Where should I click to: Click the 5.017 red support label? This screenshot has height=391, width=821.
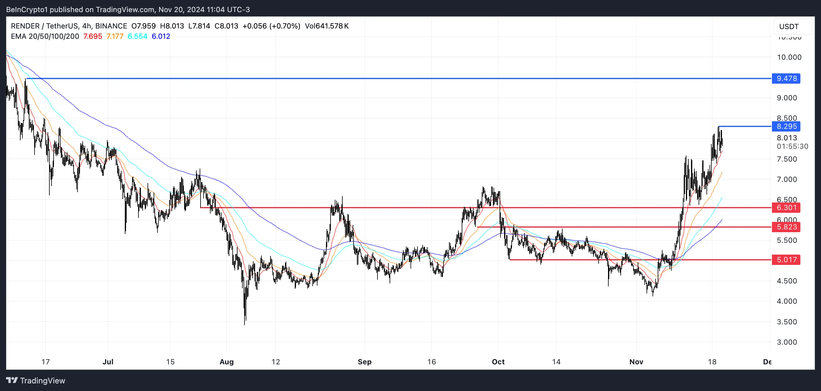point(786,259)
